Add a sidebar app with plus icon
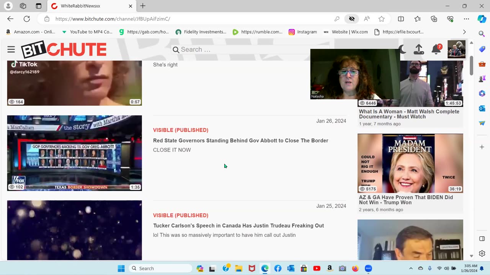This screenshot has height=275, width=490. point(482,147)
